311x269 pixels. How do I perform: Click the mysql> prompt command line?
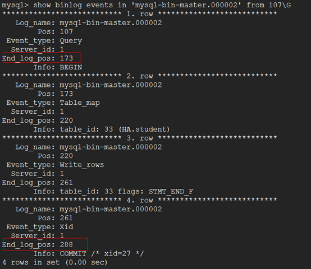(147, 5)
